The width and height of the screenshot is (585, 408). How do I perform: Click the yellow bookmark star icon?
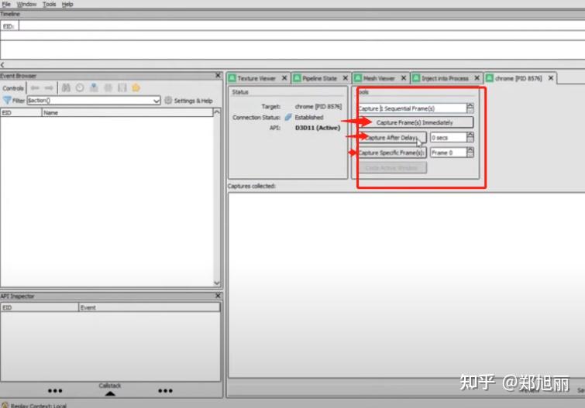tap(136, 87)
